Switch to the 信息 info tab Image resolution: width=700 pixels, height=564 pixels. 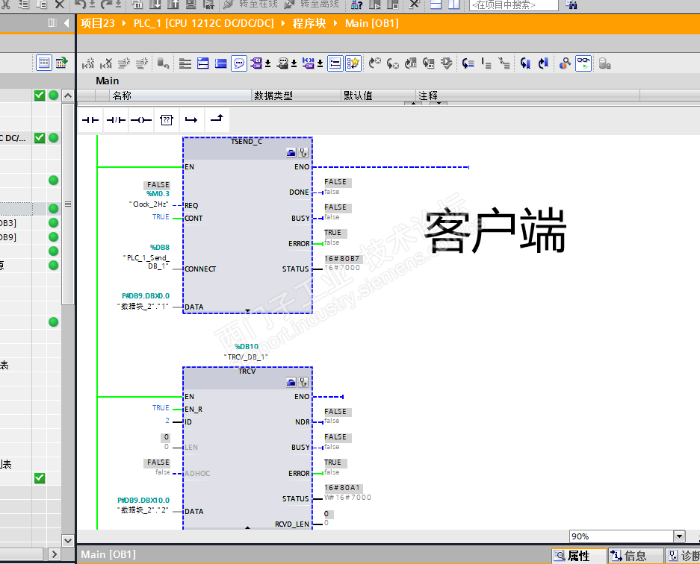635,556
